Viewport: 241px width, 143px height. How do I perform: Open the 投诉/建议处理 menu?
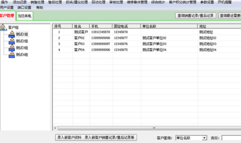click(x=77, y=2)
